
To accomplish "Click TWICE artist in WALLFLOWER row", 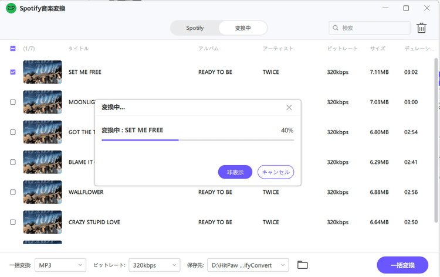I will click(x=271, y=192).
